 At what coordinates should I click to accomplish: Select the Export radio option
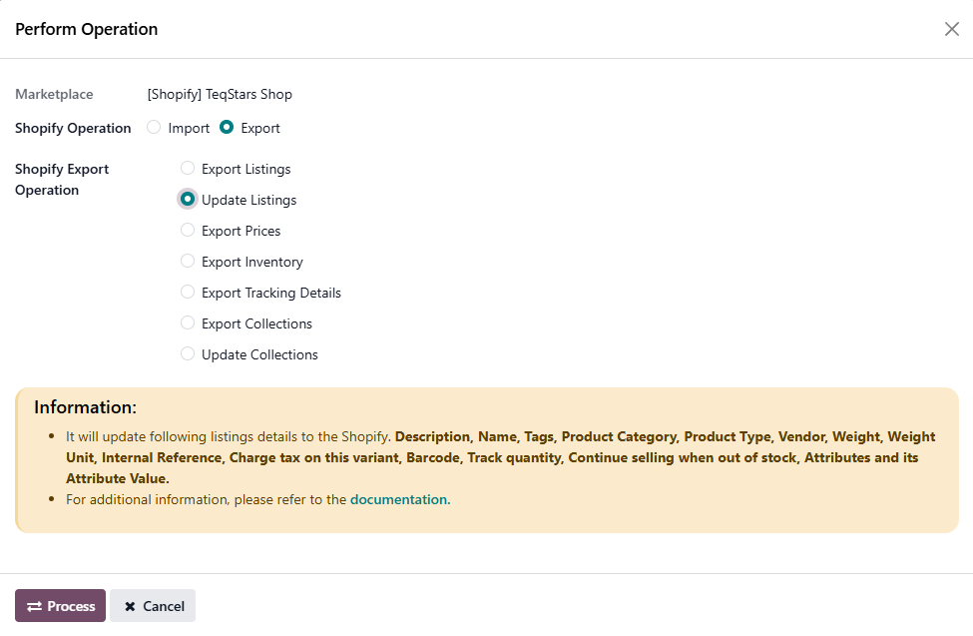tap(227, 128)
